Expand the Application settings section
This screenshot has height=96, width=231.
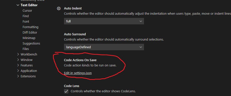(x=18, y=71)
